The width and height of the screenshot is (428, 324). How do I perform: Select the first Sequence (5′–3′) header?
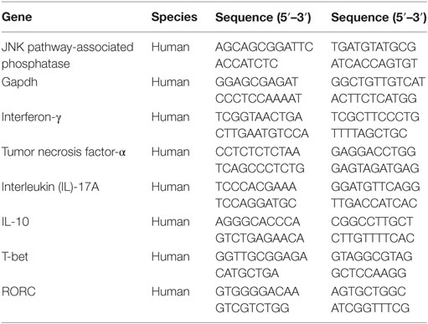click(263, 18)
